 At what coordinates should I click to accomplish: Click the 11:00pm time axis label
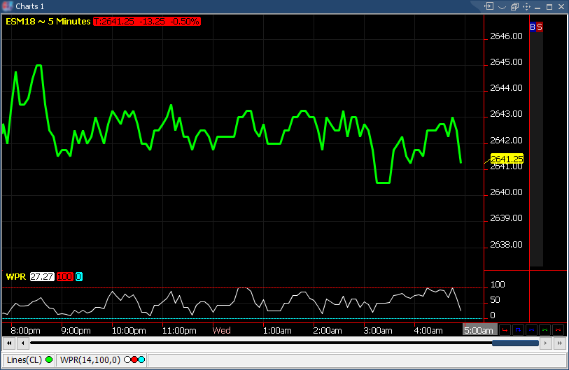179,330
